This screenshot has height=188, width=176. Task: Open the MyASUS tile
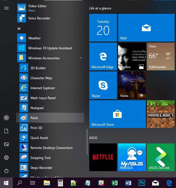pos(132,157)
